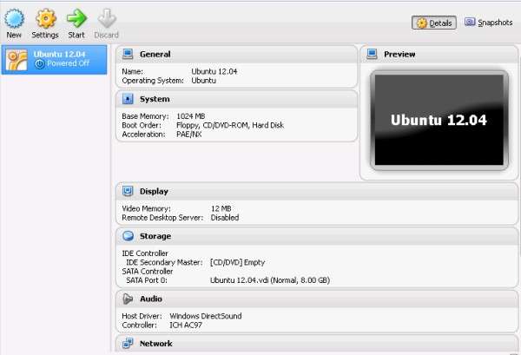This screenshot has height=355, width=521.
Task: Click the PAE/NX acceleration value
Action: pyautogui.click(x=188, y=135)
